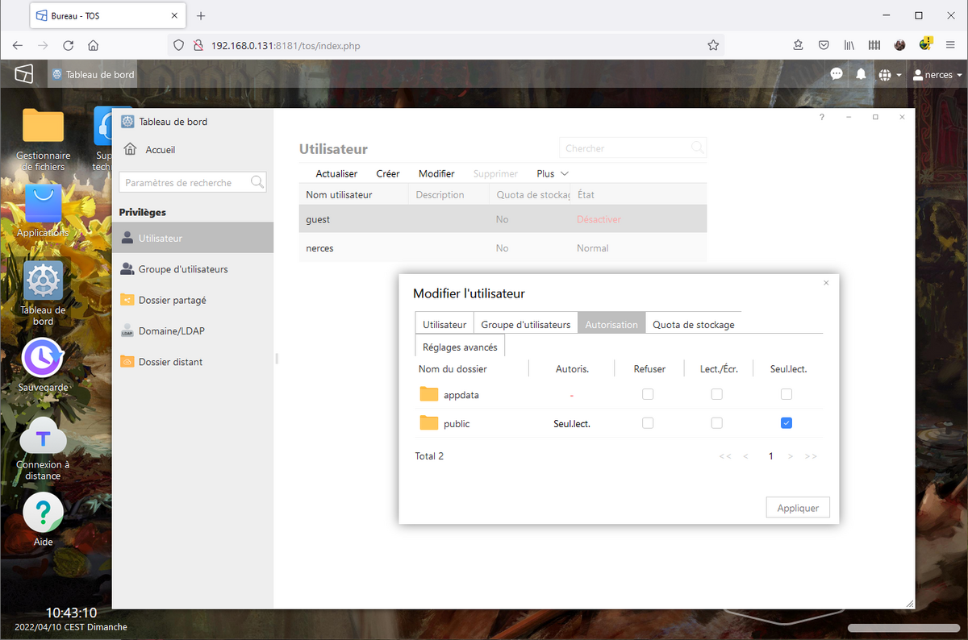Bookmark this page with the star icon
968x640 pixels.
click(713, 45)
